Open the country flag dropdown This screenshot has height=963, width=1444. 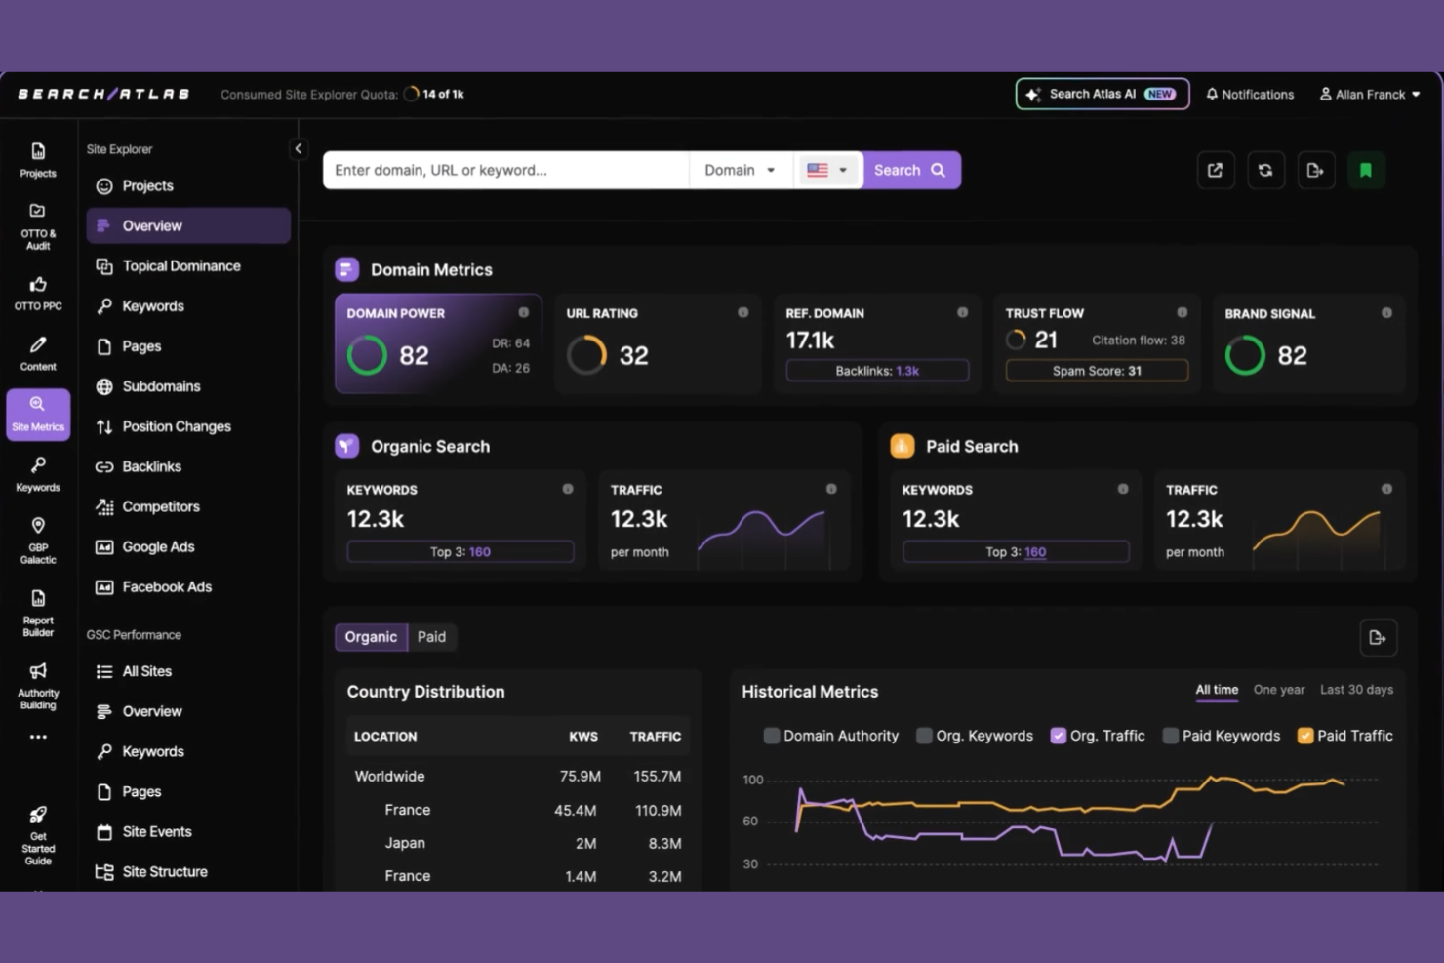(827, 169)
